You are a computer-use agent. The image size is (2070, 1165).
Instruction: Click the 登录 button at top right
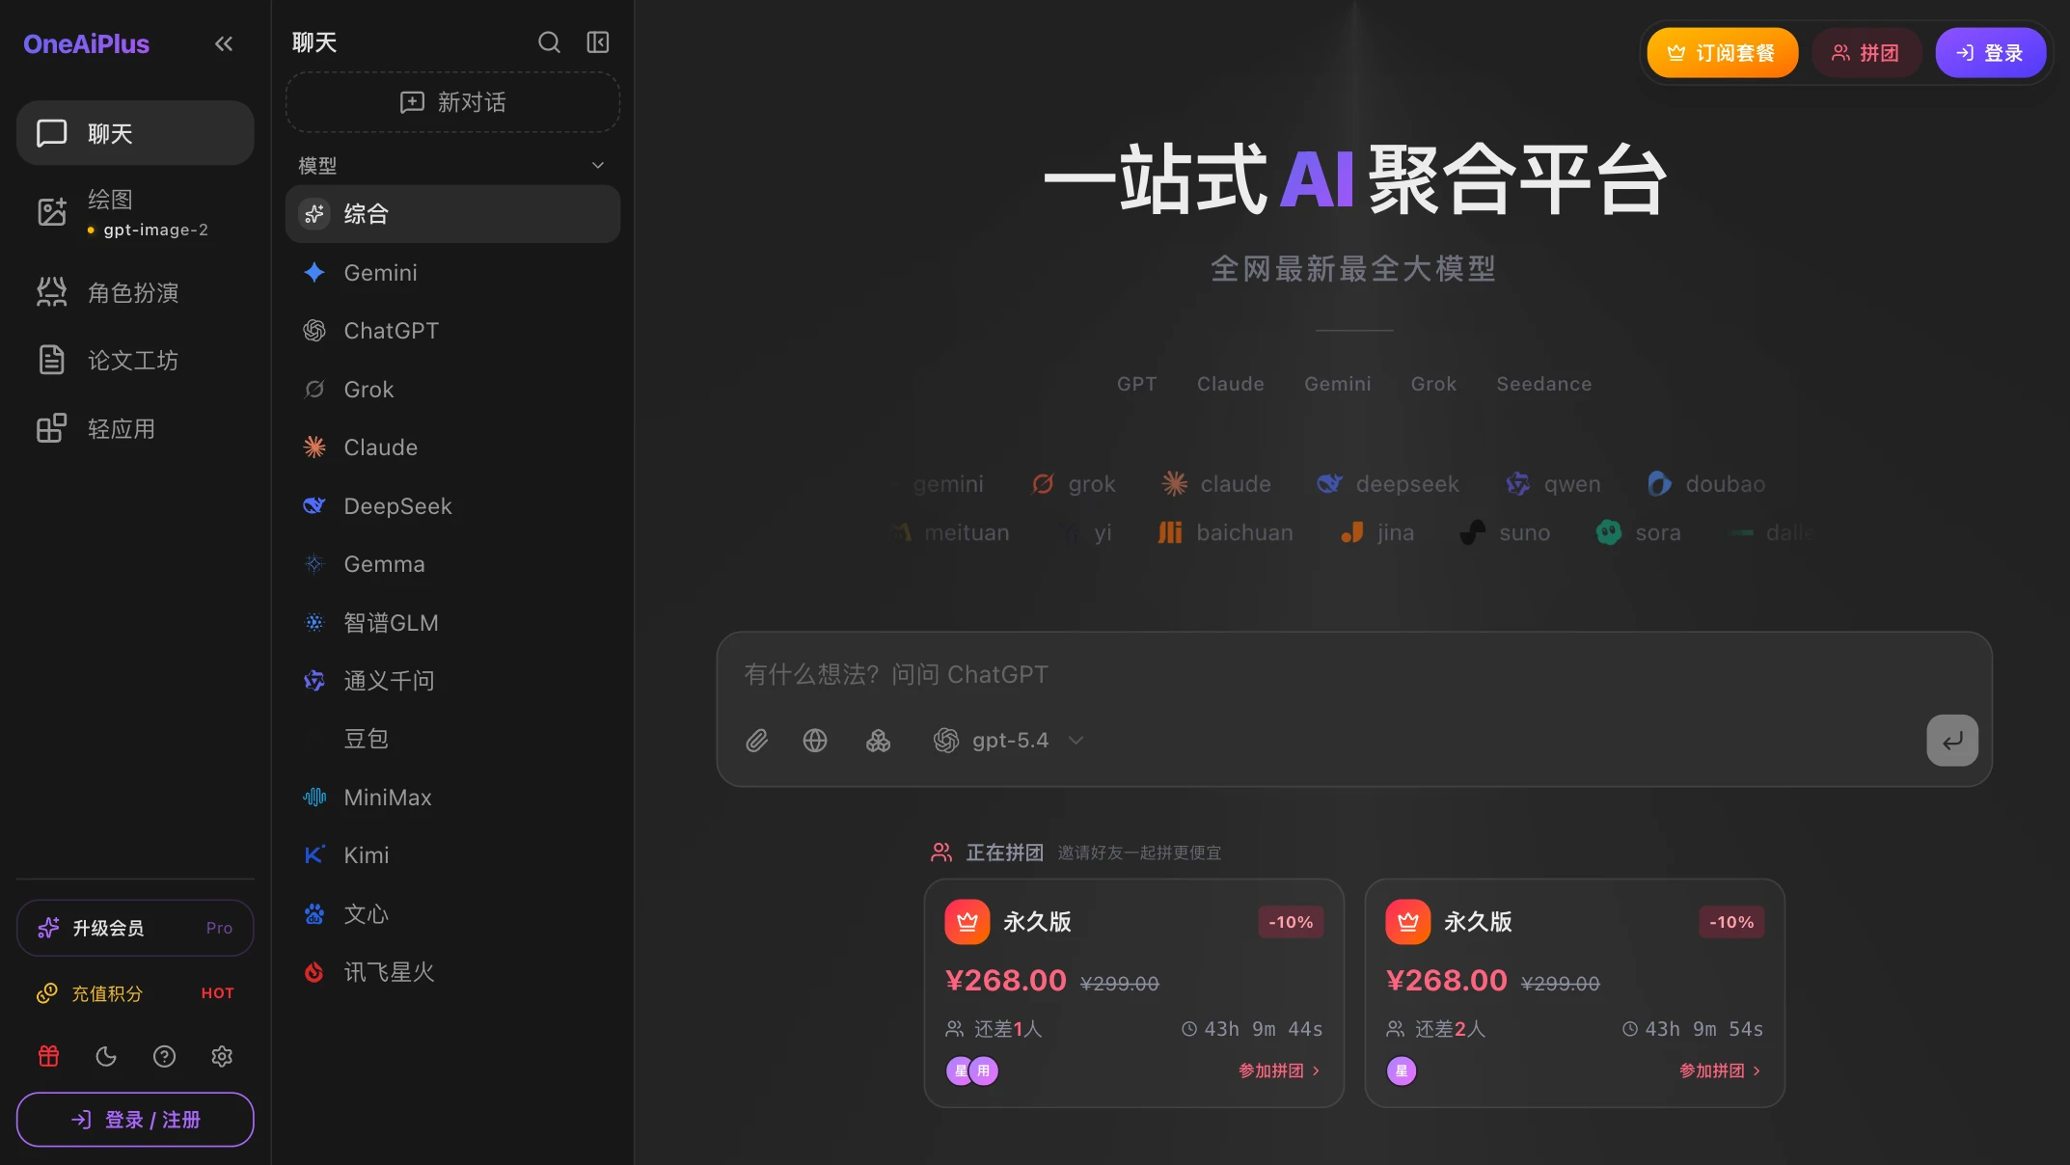1991,53
